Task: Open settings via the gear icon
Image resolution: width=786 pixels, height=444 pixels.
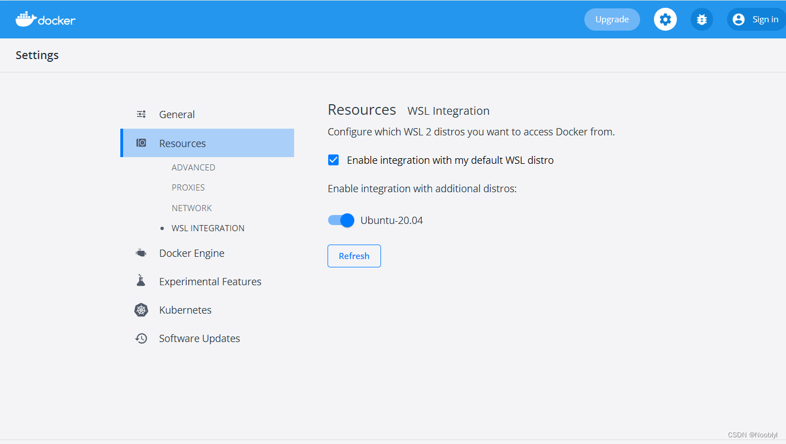Action: tap(665, 19)
